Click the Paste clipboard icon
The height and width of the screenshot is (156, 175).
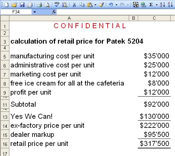point(90,5)
